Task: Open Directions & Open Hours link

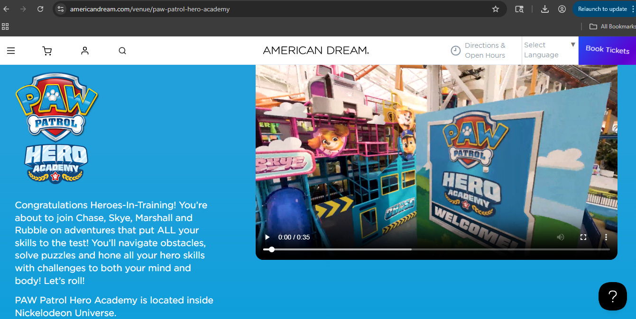Action: (485, 51)
